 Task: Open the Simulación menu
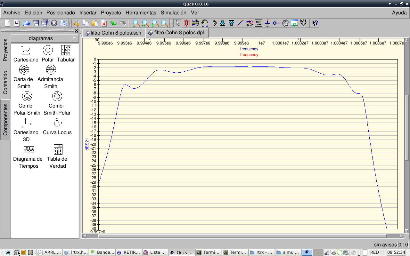[173, 13]
